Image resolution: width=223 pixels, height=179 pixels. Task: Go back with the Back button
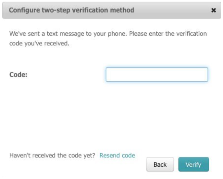[160, 164]
